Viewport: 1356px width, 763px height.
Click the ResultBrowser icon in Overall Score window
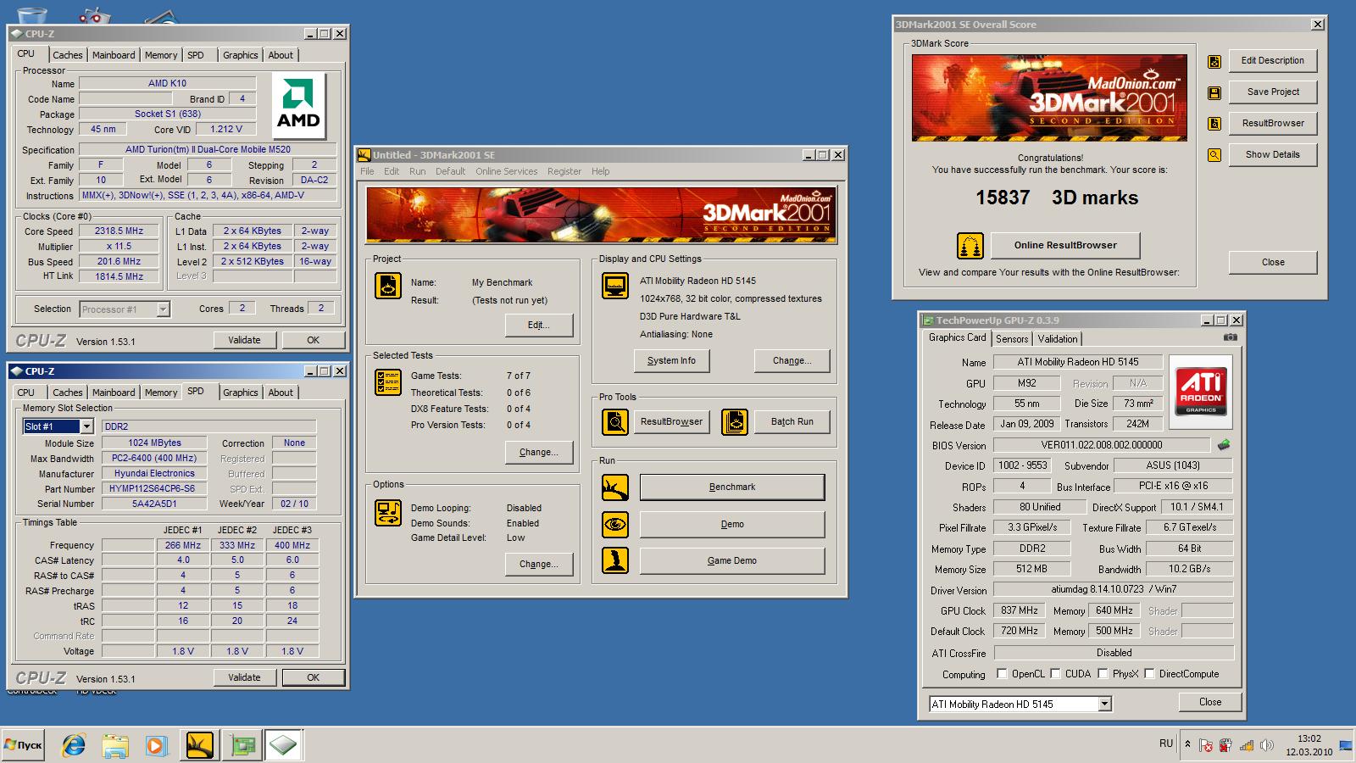[1214, 124]
